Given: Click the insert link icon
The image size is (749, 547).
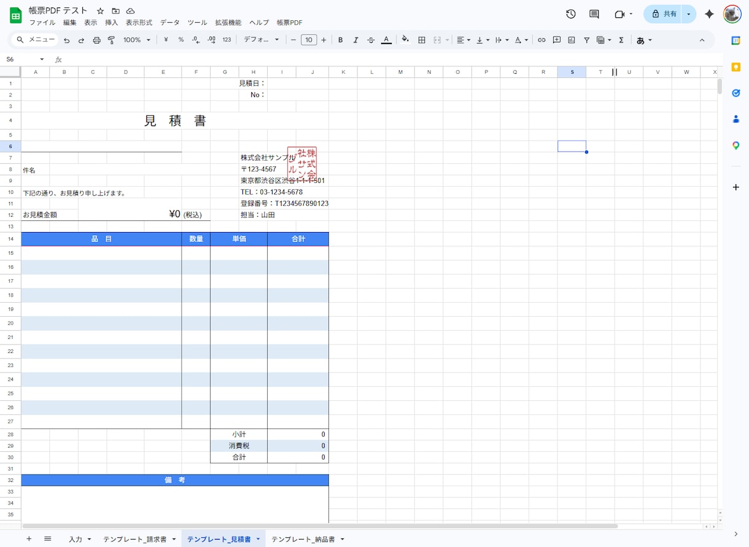Looking at the screenshot, I should [x=541, y=40].
